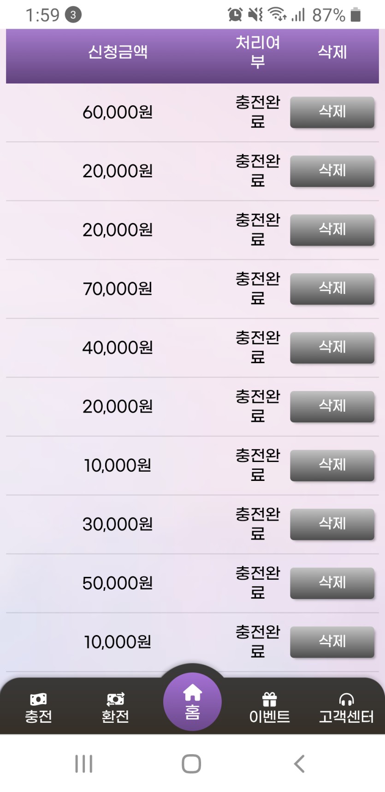Open the 환전 exchange icon
Screen dimensions: 385x792
[115, 700]
